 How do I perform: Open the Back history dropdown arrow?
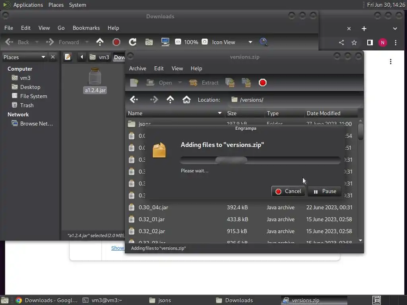point(37,42)
